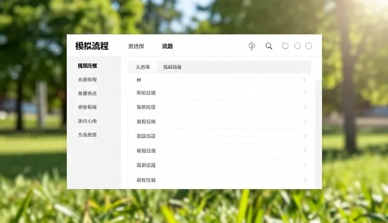Expand the chevron on the third list row
The image size is (388, 223).
point(305,107)
